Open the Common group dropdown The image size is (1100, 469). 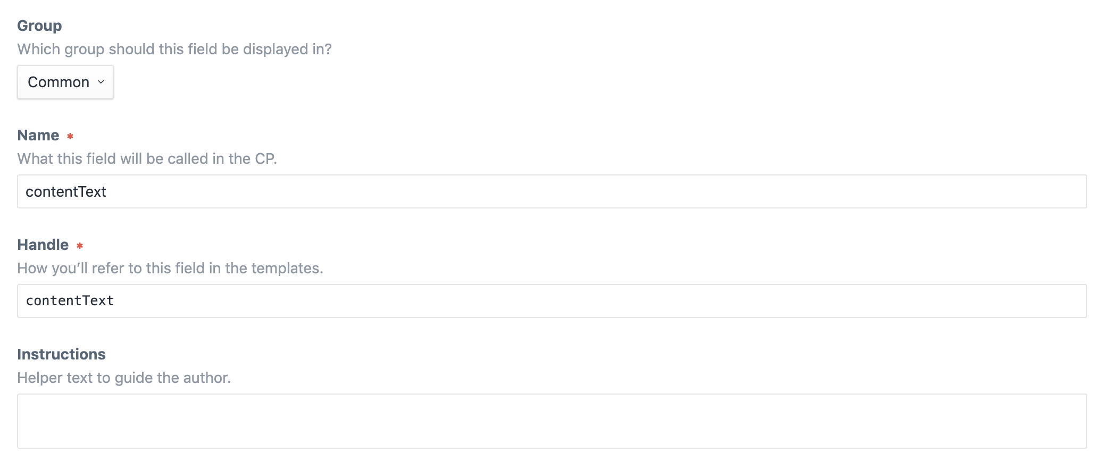coord(65,82)
